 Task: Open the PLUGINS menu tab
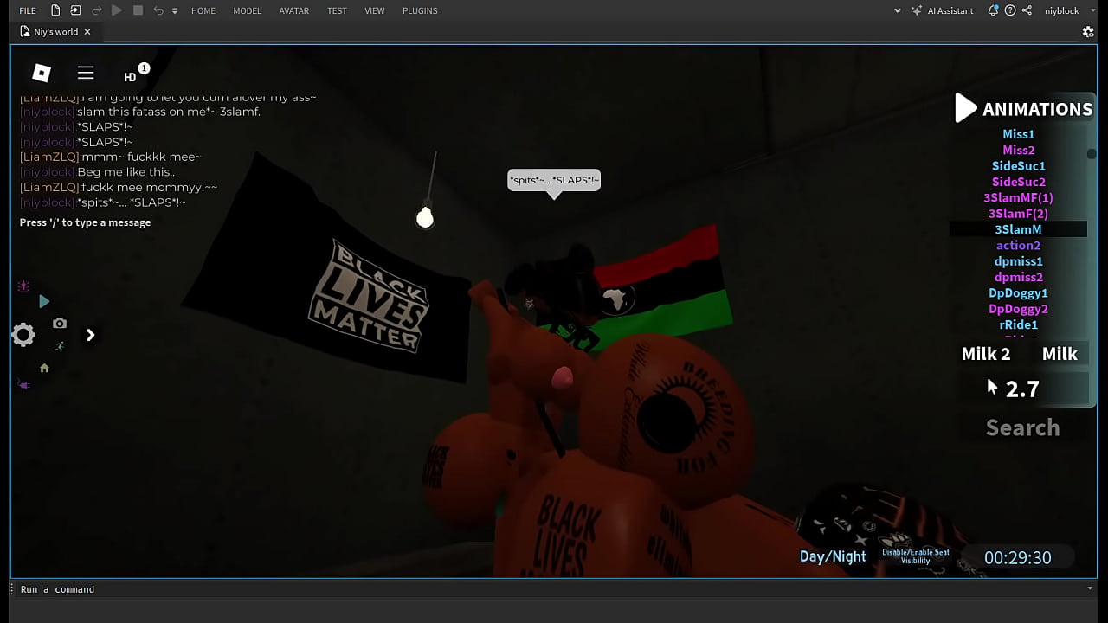(x=420, y=10)
